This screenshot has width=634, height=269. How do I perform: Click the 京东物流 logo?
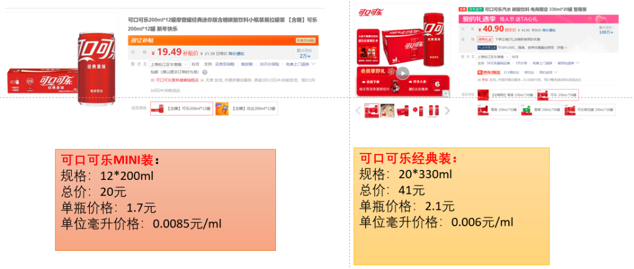(489, 73)
